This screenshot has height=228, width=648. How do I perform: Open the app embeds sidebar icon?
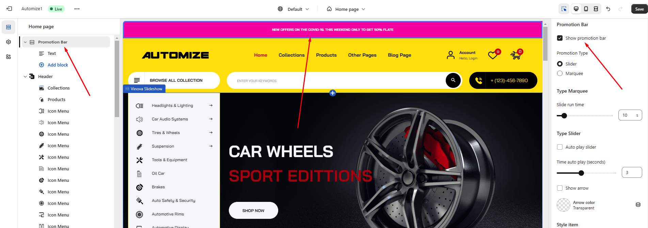9,57
